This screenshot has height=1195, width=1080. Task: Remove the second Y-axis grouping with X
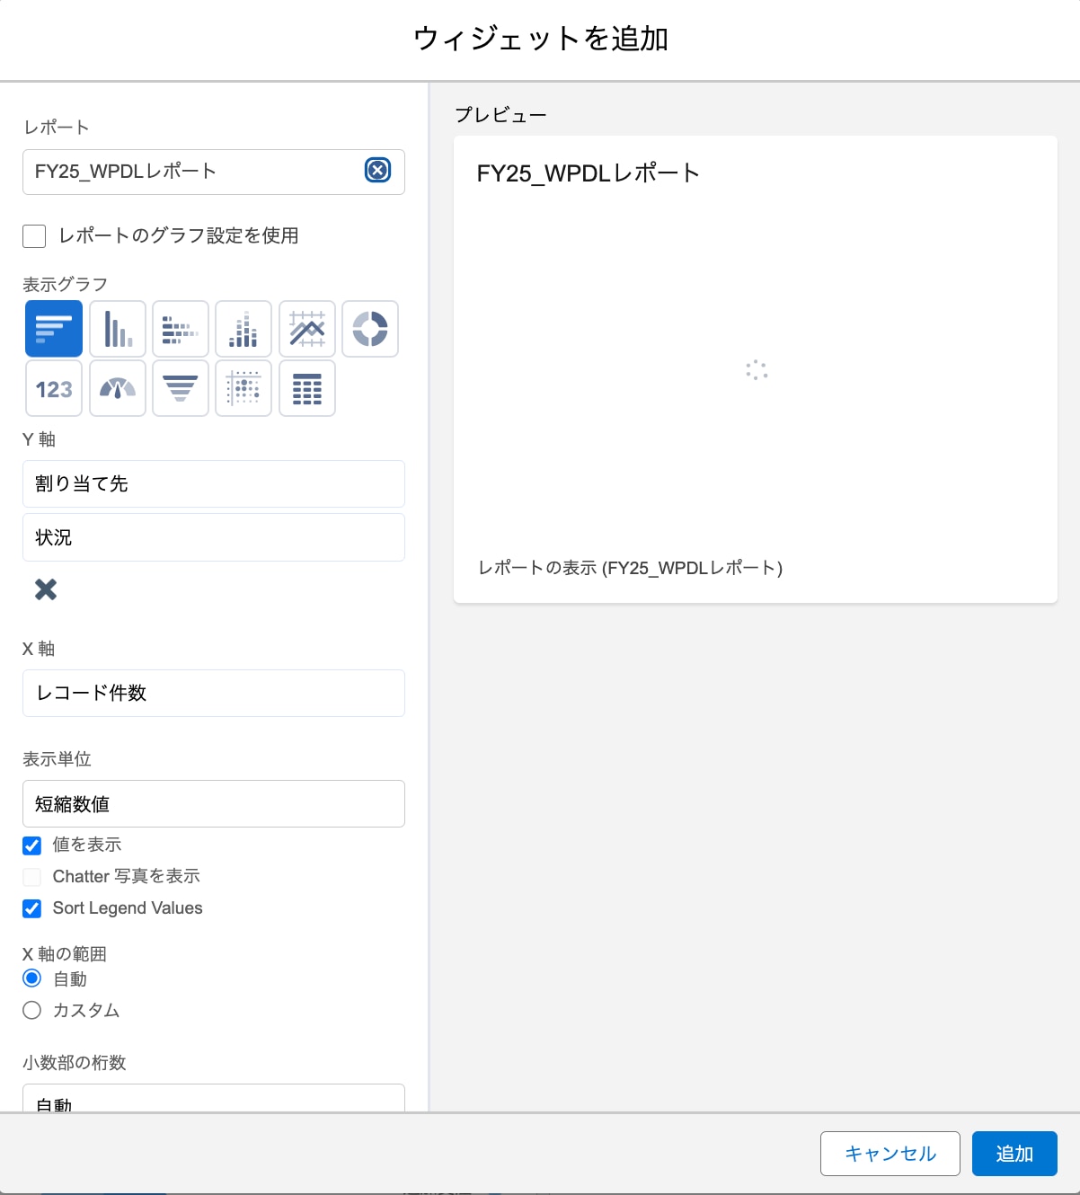pyautogui.click(x=46, y=589)
